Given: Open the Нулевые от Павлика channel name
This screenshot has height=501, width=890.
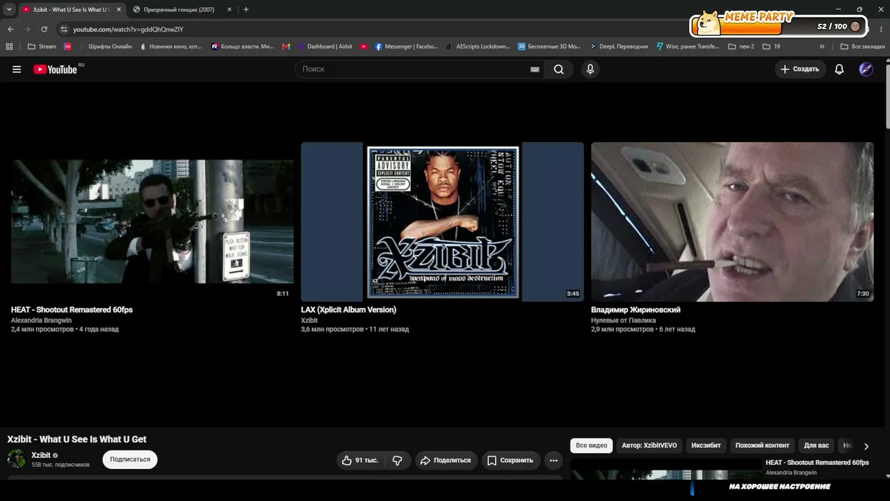Looking at the screenshot, I should [623, 320].
